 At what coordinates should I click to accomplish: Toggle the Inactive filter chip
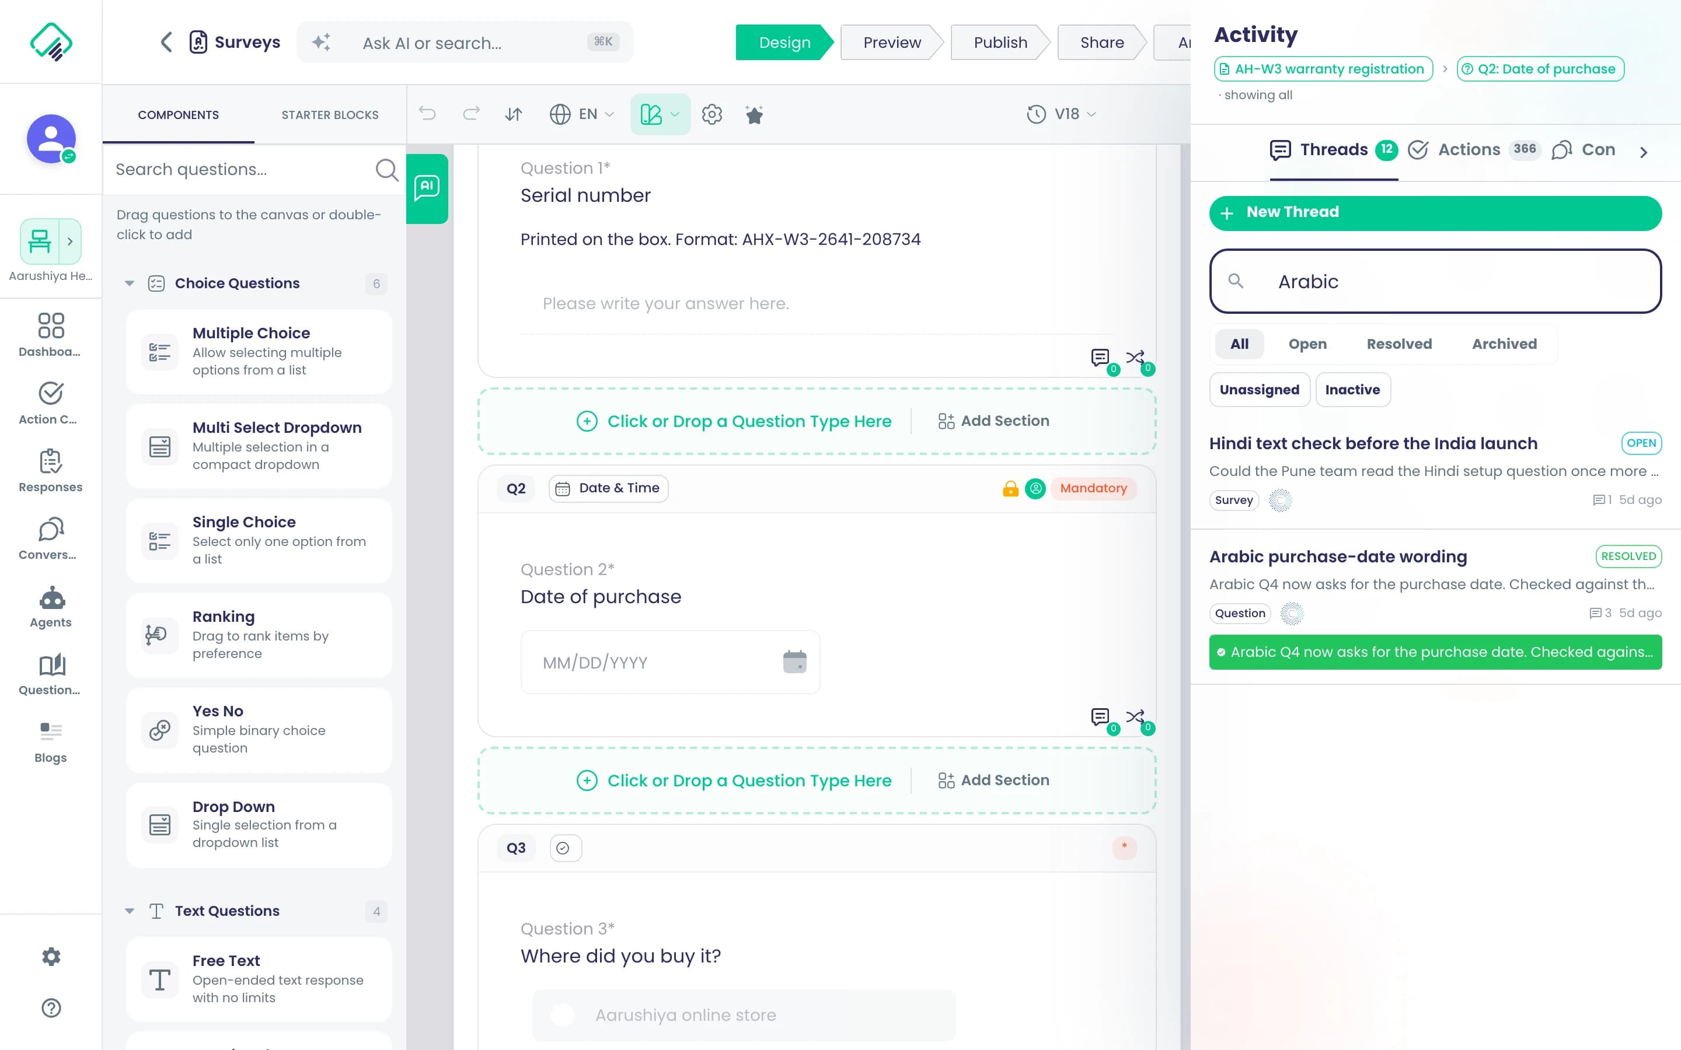point(1352,390)
